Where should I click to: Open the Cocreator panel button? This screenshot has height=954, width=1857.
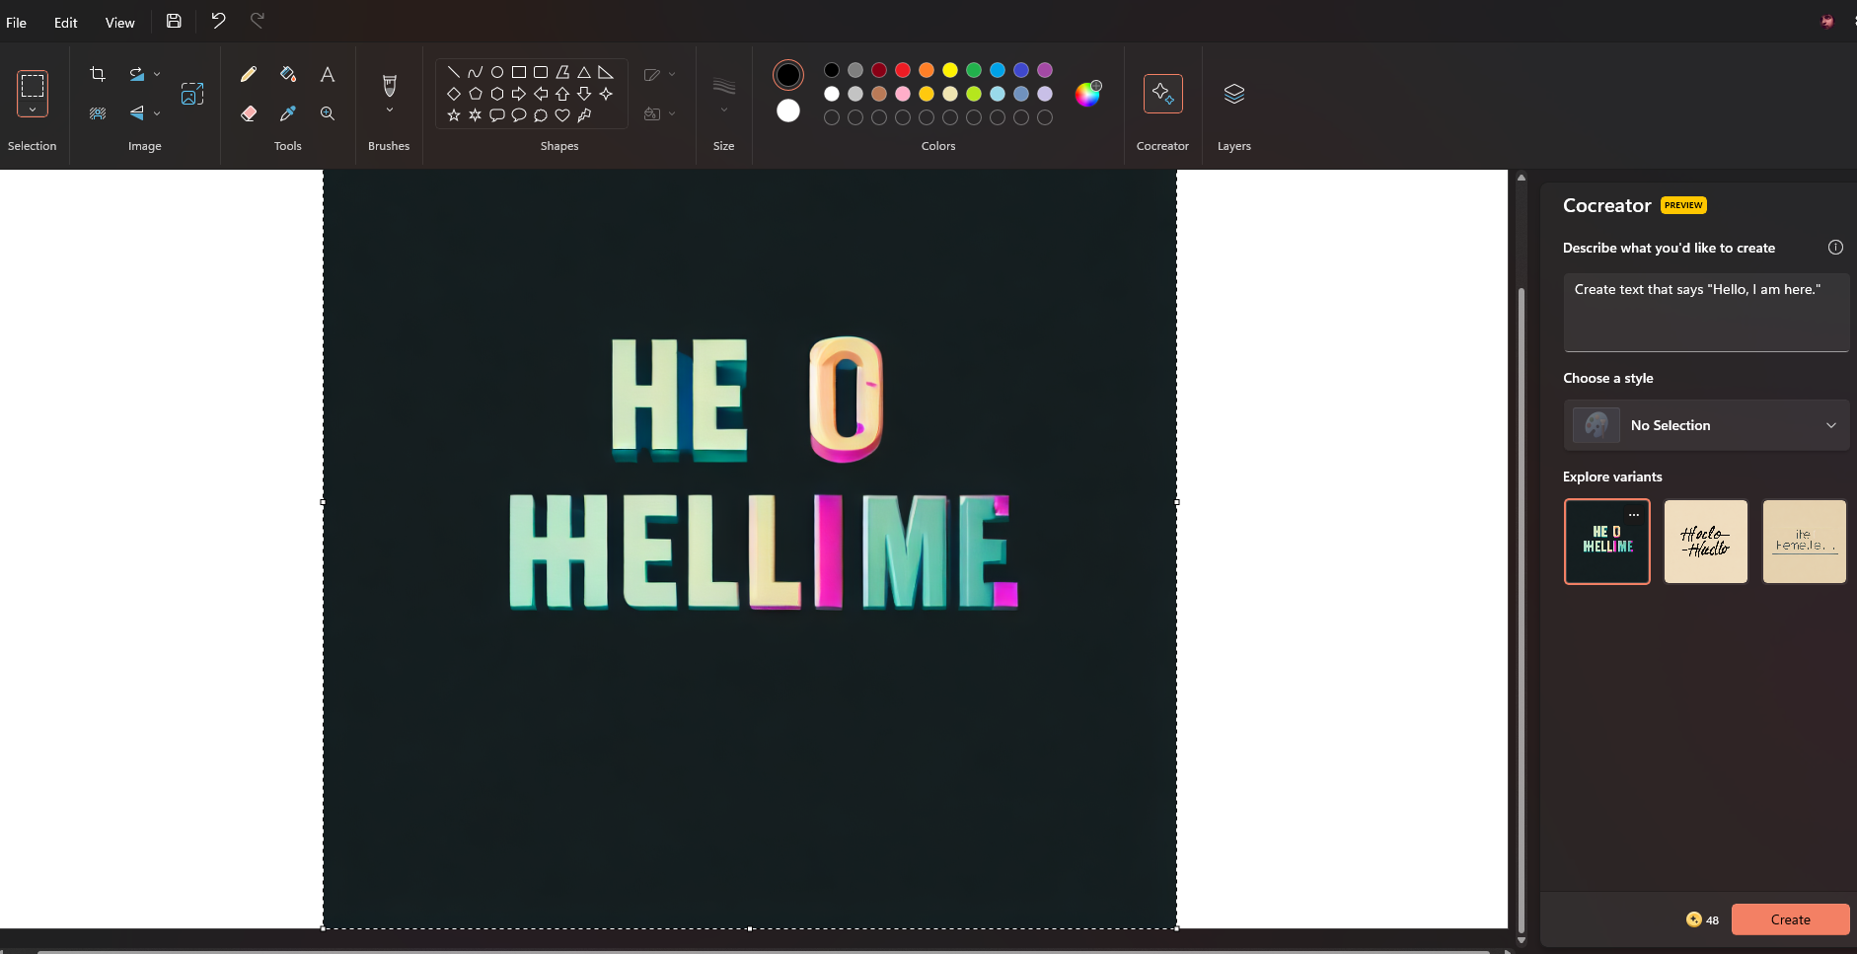[1163, 94]
